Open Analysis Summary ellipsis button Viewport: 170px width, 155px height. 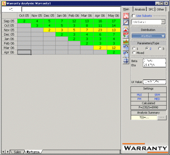[162, 118]
